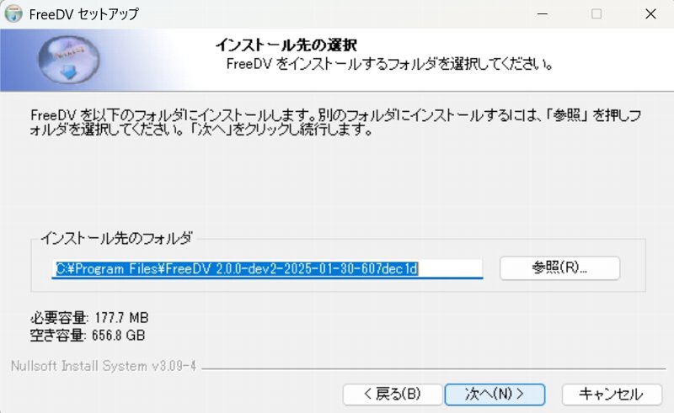Screen dimensions: 674x413
Task: Close the FreeDV setup window
Action: point(650,13)
